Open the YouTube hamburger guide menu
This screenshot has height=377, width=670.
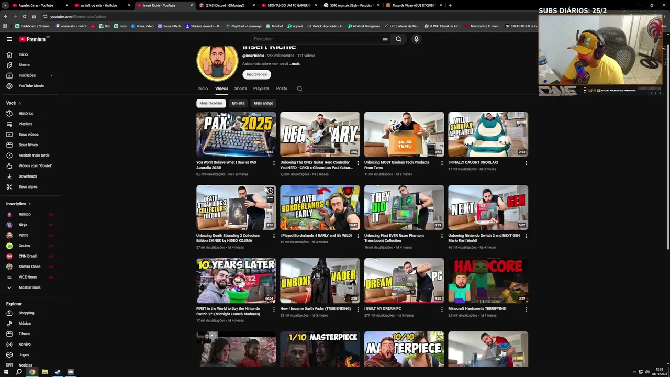pos(9,39)
